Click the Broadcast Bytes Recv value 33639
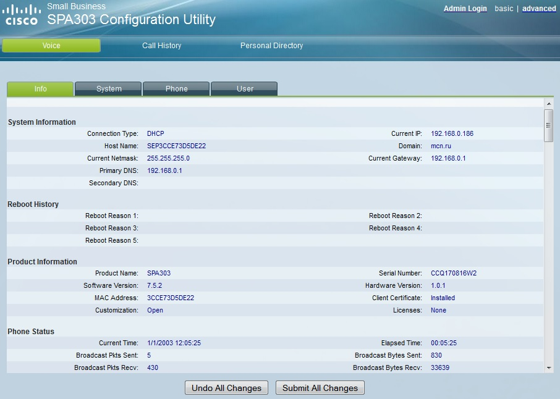 440,367
